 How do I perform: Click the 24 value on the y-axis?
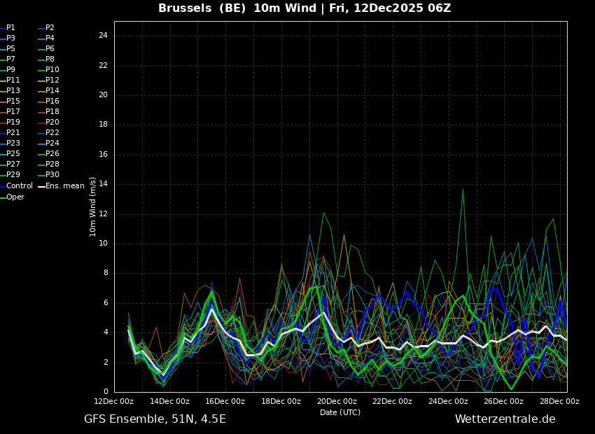point(103,36)
